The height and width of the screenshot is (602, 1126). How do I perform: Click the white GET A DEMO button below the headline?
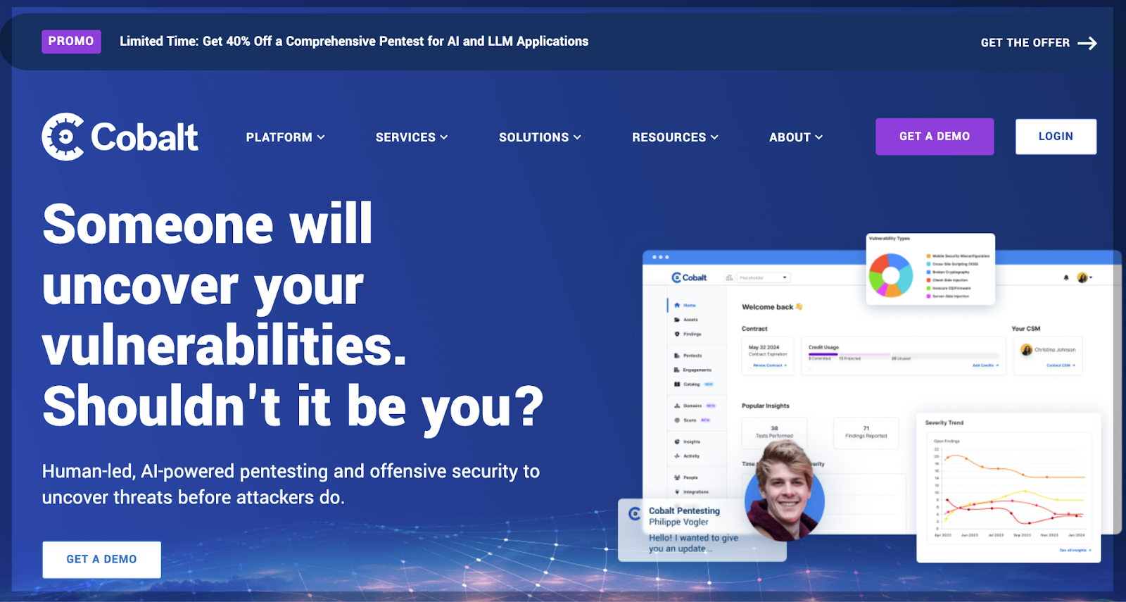[x=101, y=559]
